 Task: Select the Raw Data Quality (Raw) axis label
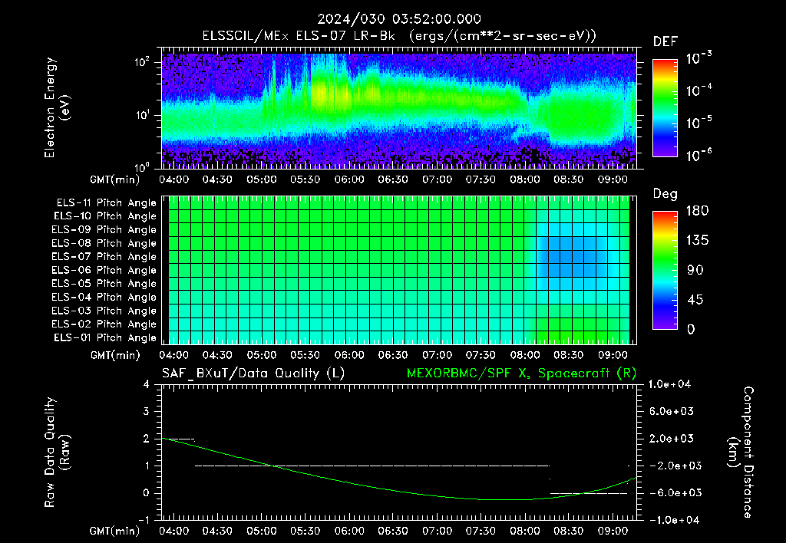pyautogui.click(x=57, y=452)
